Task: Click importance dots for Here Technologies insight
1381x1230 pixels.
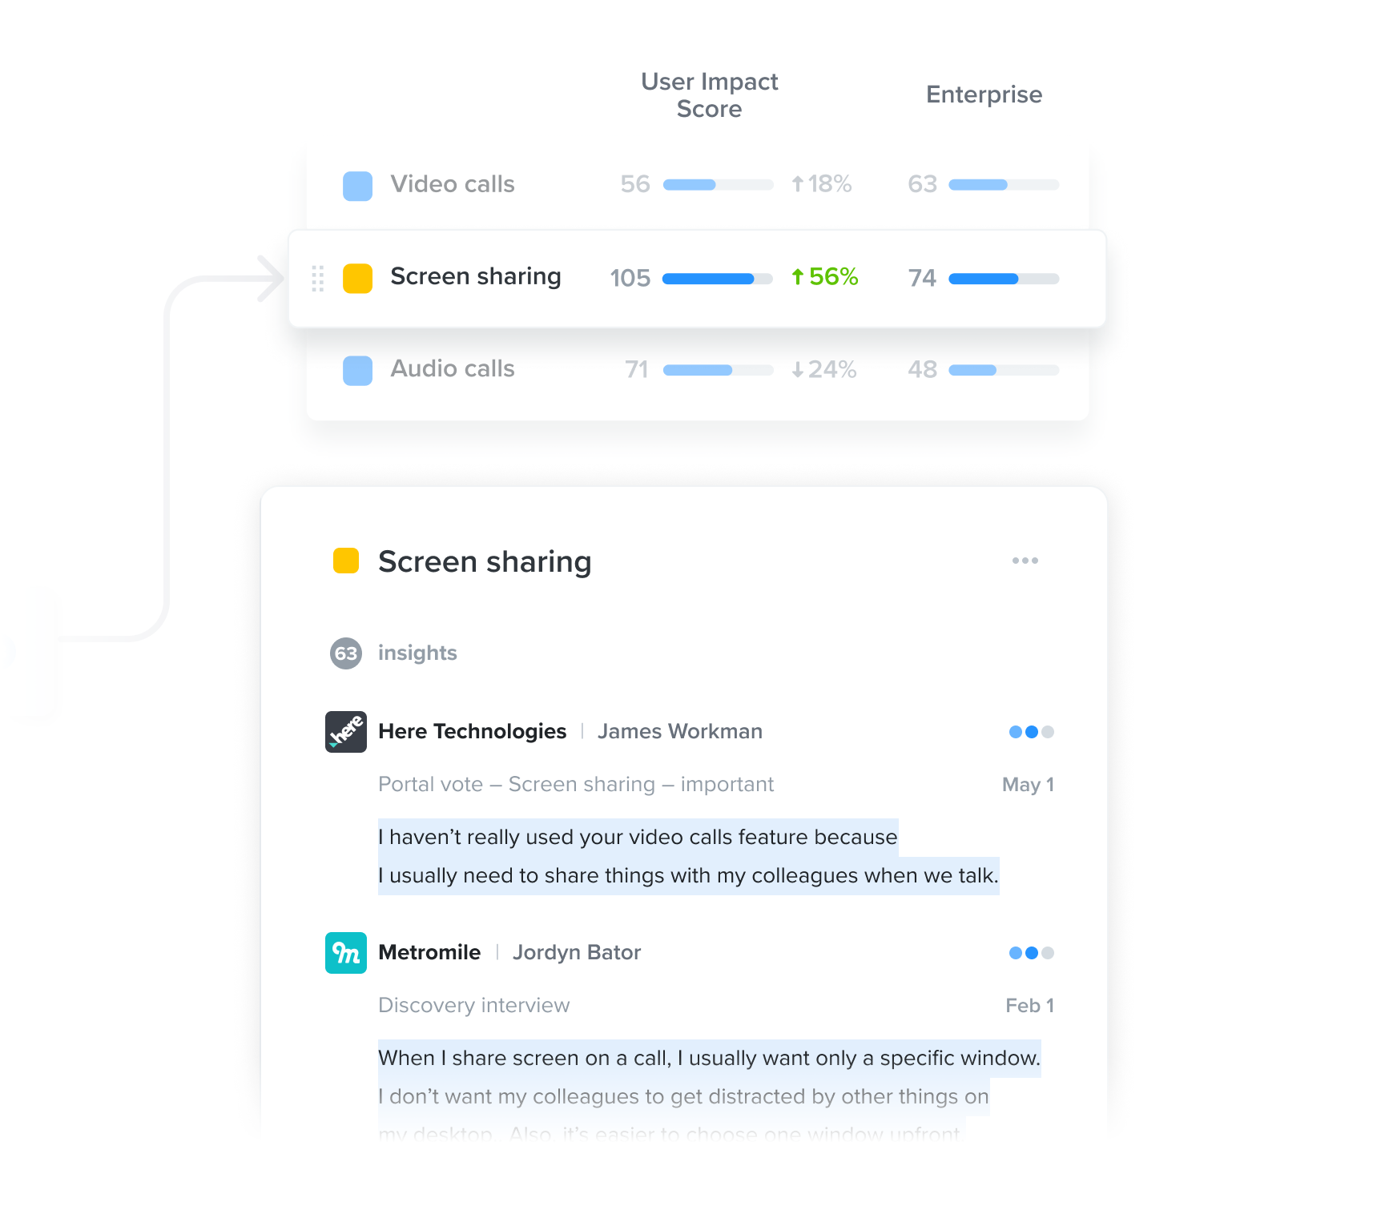Action: [1032, 732]
